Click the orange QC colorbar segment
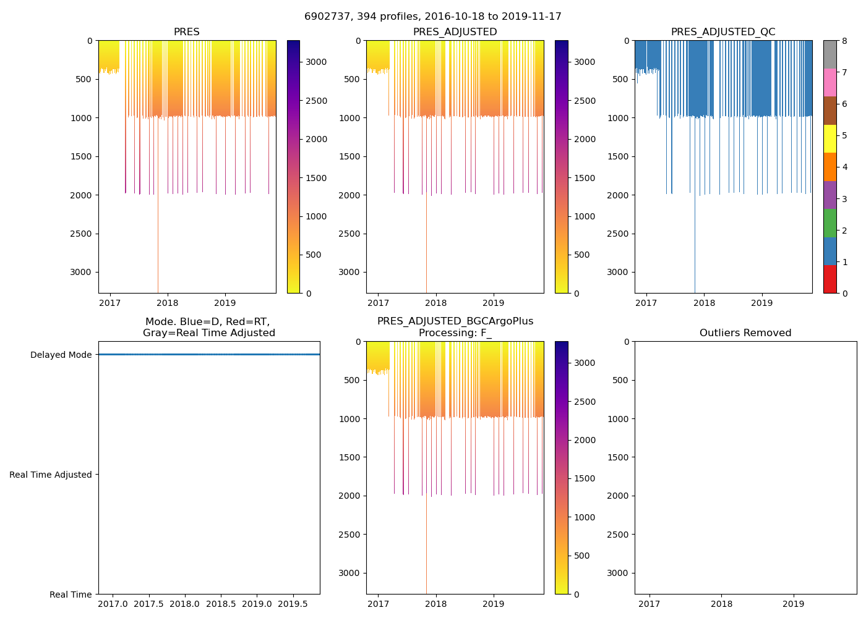This screenshot has width=866, height=618. 830,167
